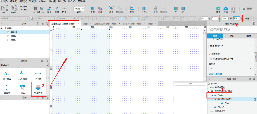
Task: Toggle the Bold formatting button
Action: (86, 18)
